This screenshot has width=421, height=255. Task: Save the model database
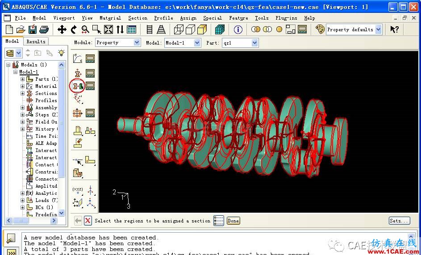(x=33, y=29)
